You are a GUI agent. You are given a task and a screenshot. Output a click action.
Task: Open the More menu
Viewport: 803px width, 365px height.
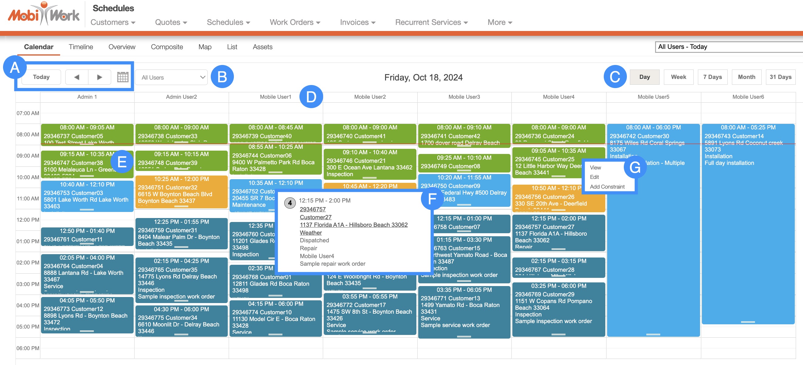500,22
